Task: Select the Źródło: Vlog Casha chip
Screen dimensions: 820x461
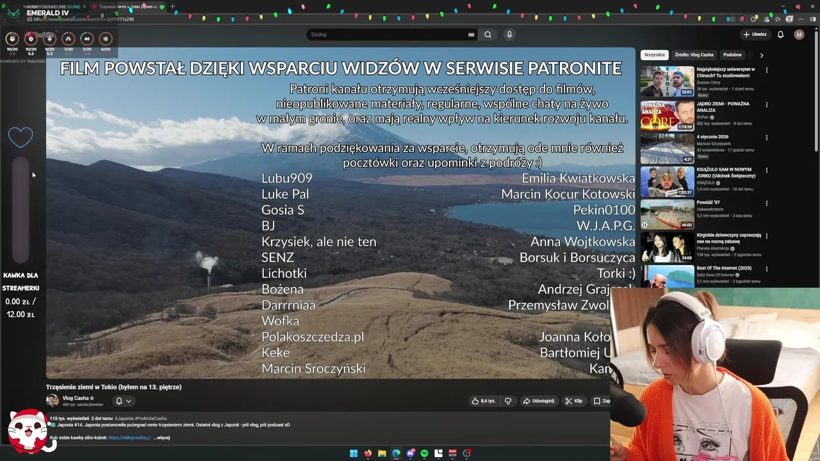Action: [694, 55]
